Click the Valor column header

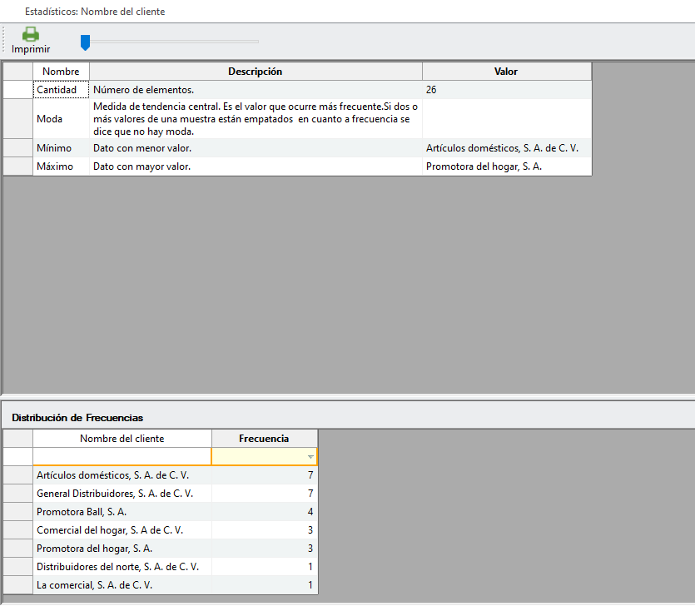(x=506, y=72)
